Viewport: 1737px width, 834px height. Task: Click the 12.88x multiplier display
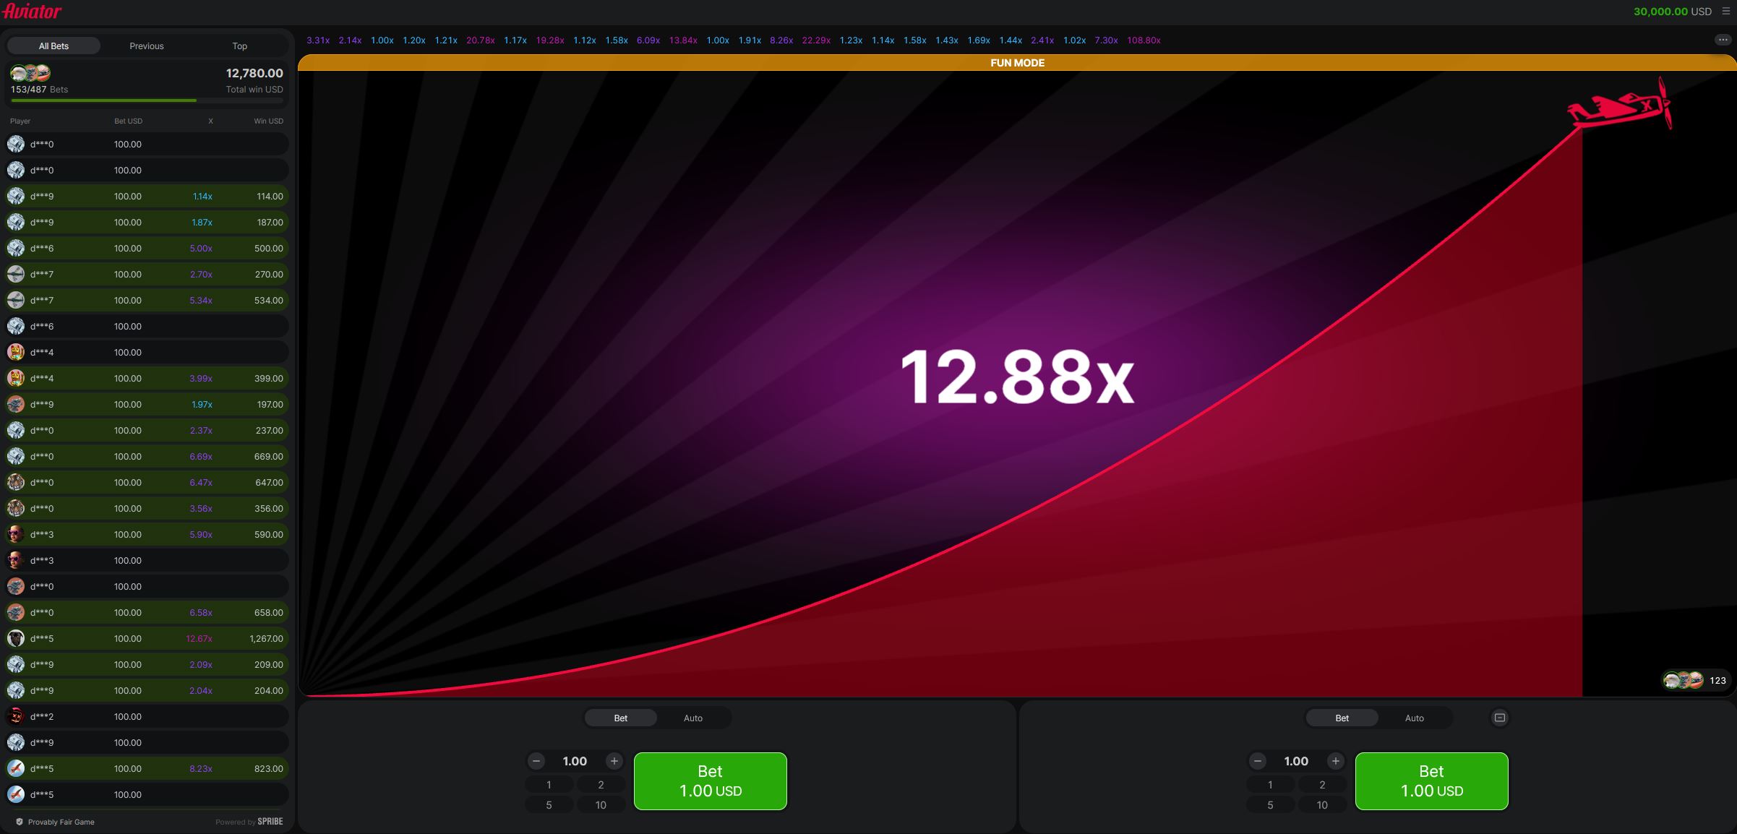[1017, 377]
